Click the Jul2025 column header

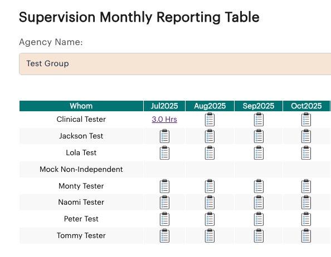pos(164,106)
